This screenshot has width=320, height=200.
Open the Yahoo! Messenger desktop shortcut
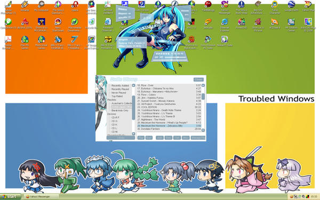click(x=225, y=7)
